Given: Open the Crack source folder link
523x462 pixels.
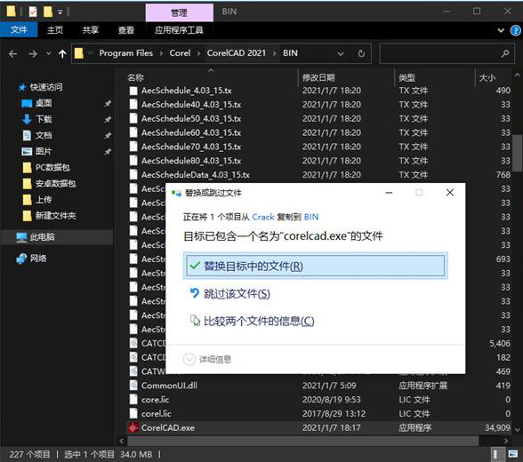Looking at the screenshot, I should (x=263, y=217).
